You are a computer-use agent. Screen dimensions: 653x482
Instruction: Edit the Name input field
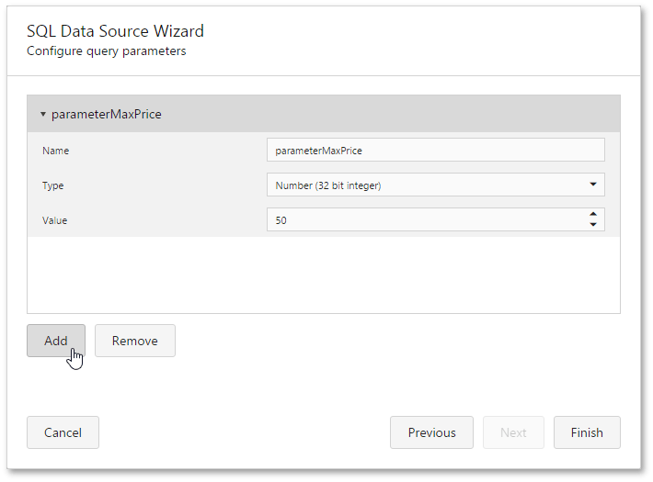[x=436, y=151]
